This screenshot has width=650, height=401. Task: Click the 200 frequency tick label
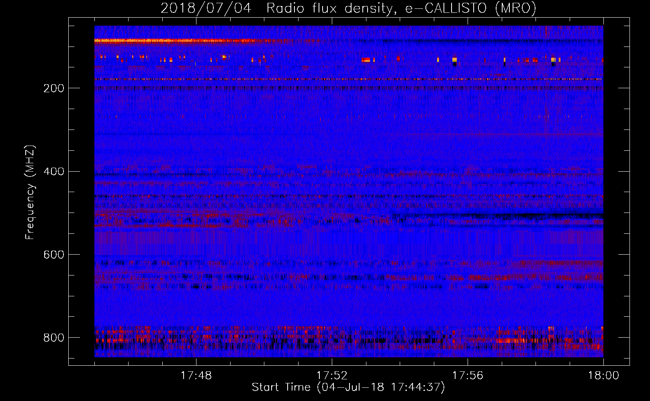[x=54, y=88]
